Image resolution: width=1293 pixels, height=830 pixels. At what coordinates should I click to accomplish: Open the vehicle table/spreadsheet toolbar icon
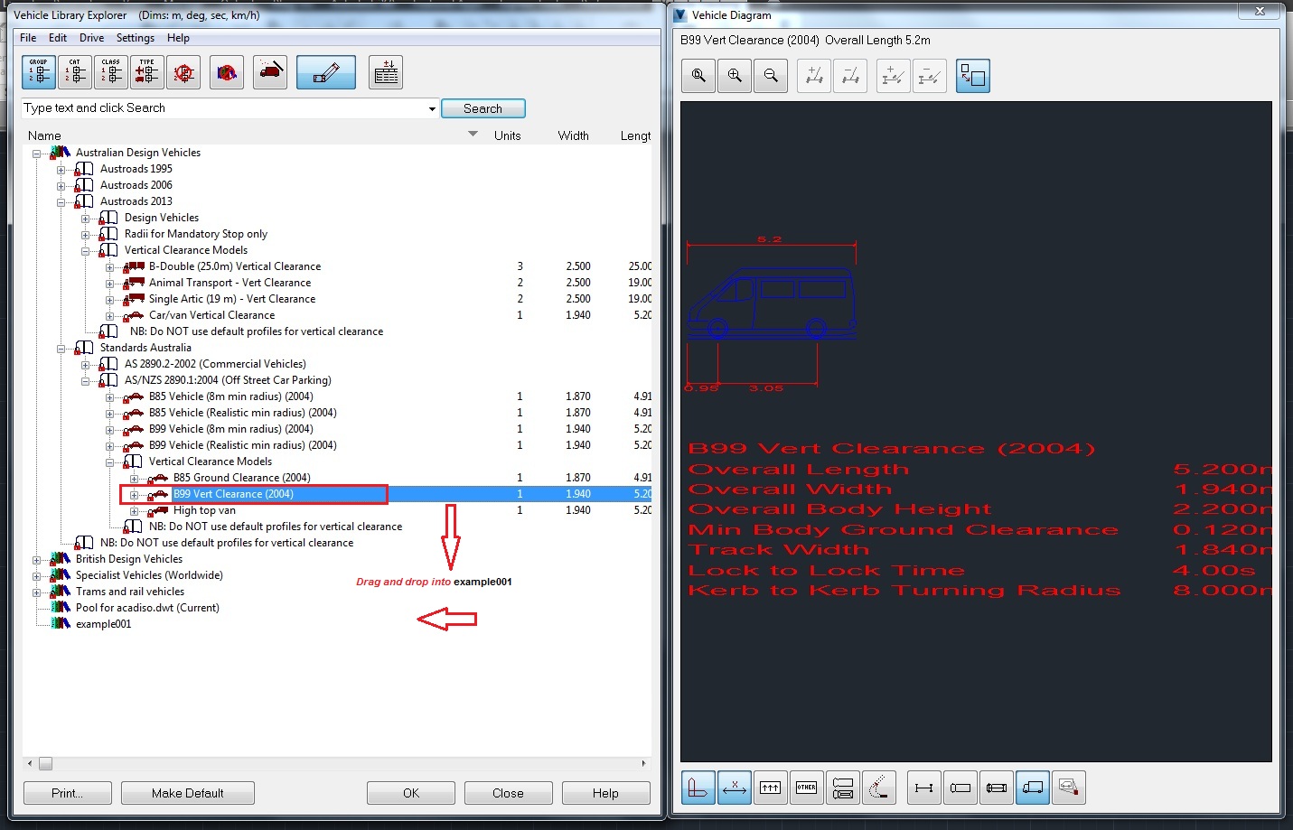point(386,72)
